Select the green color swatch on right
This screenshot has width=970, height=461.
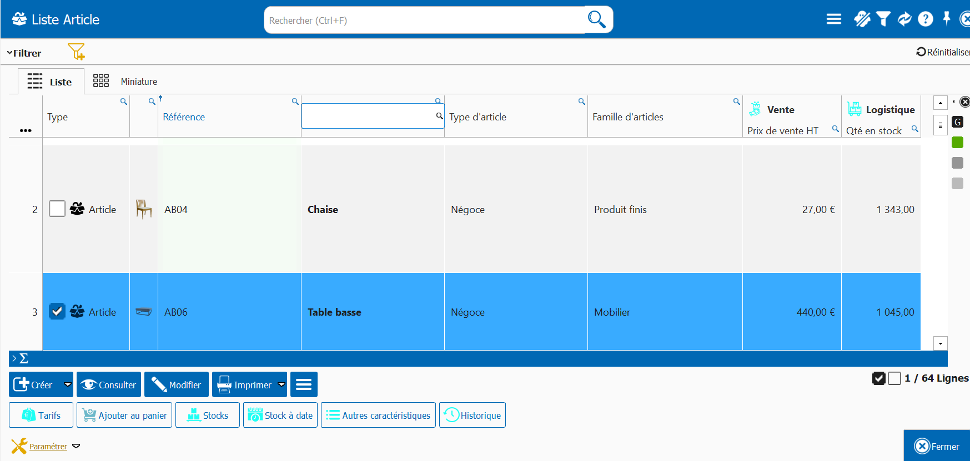click(957, 143)
